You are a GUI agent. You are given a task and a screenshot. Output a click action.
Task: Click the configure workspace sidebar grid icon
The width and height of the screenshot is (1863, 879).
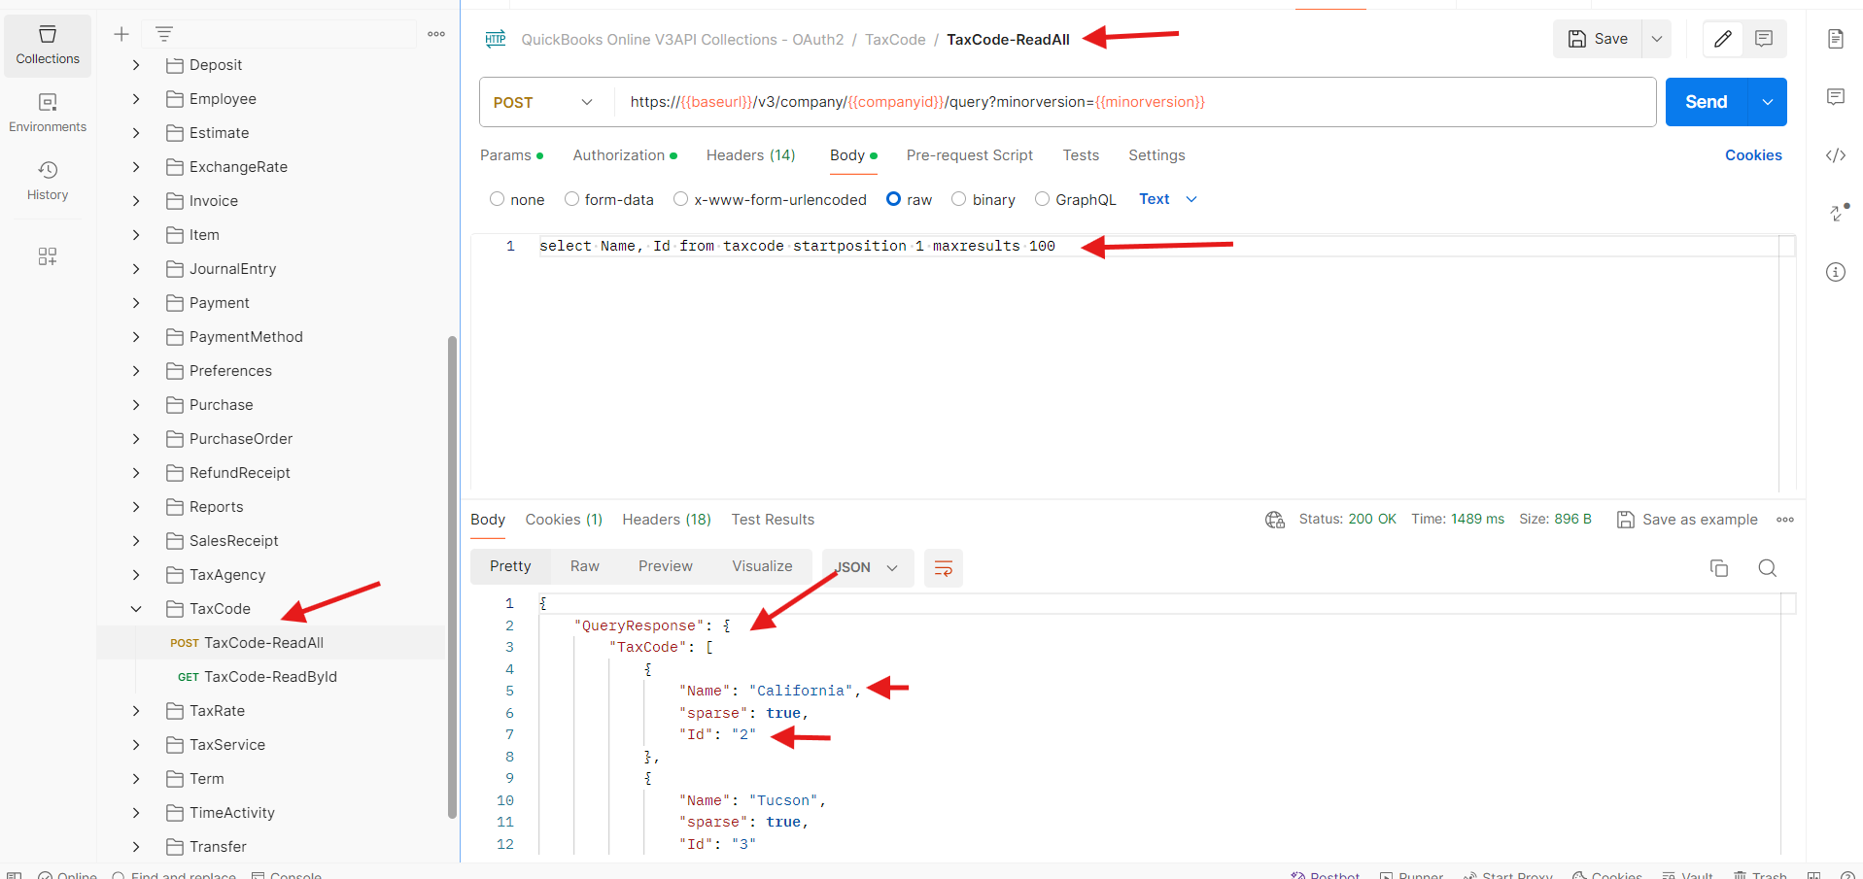tap(48, 256)
